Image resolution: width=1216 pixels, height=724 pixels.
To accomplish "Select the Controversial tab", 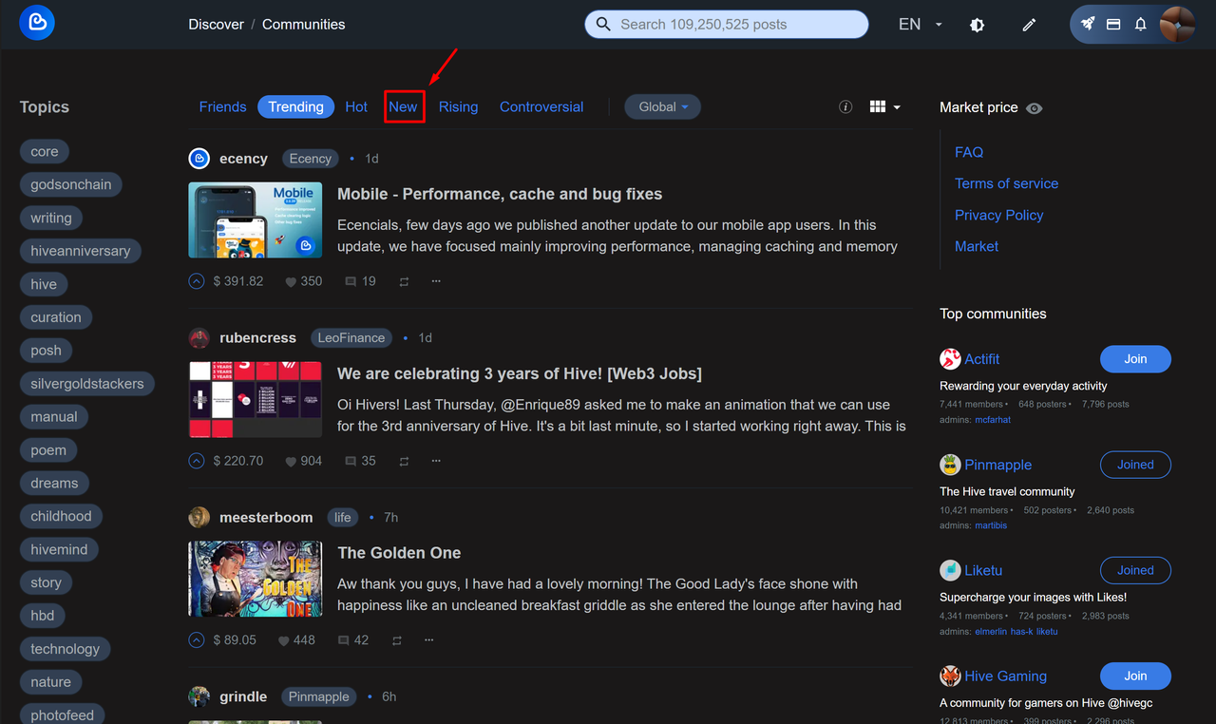I will pyautogui.click(x=541, y=106).
